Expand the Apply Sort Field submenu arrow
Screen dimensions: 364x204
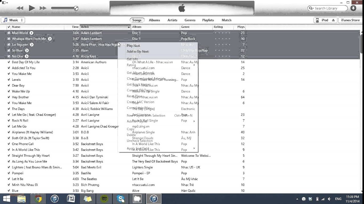coord(194,148)
